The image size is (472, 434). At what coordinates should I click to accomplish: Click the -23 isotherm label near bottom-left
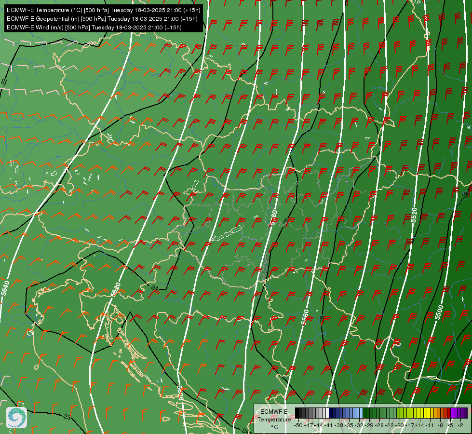(x=67, y=417)
